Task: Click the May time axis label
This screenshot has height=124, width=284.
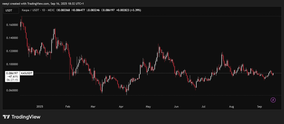Action: coord(148,107)
